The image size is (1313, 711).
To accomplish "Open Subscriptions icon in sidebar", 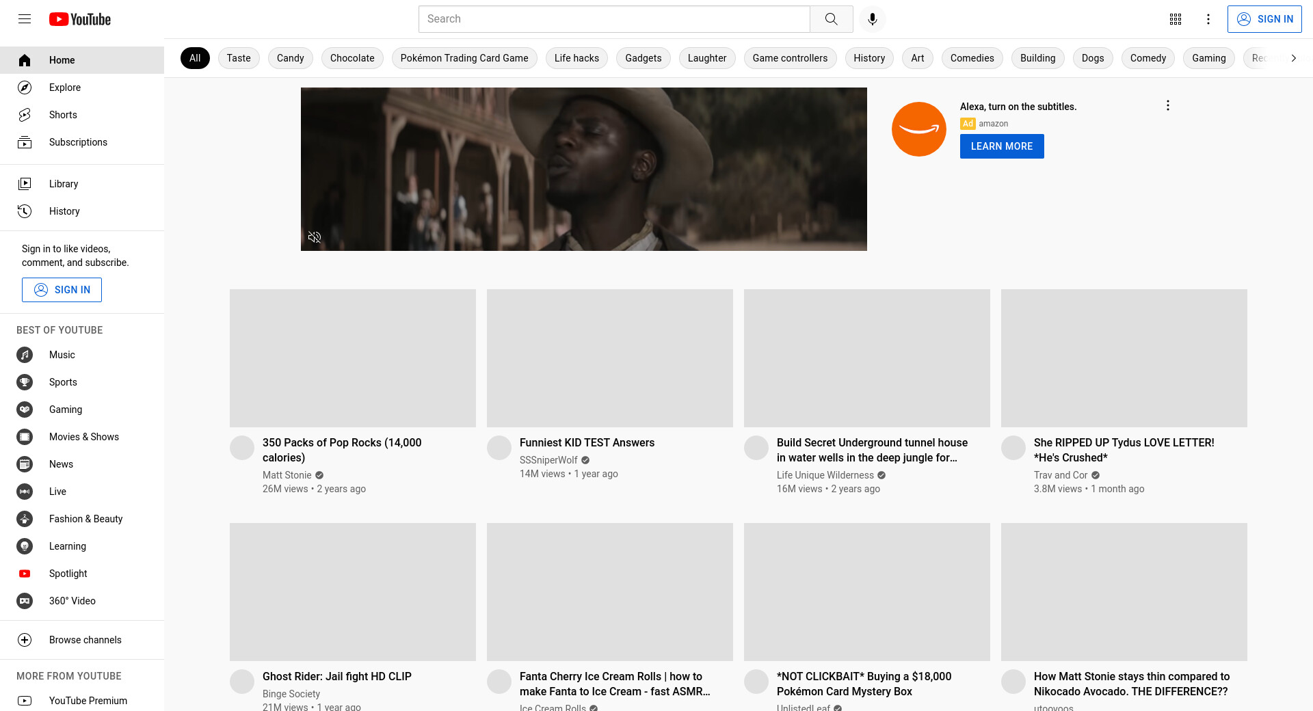I will click(25, 142).
